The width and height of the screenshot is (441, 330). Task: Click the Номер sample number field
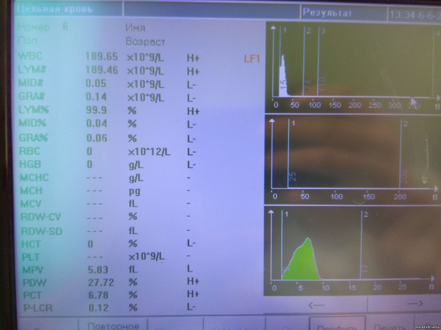coord(34,27)
